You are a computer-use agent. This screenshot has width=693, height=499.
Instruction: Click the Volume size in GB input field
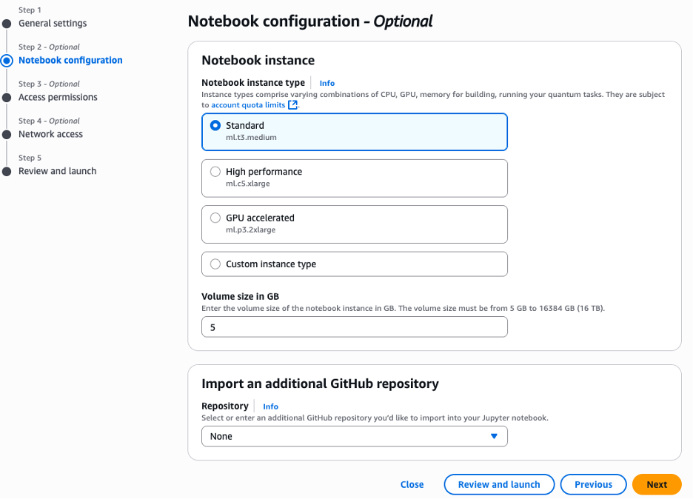click(x=354, y=326)
